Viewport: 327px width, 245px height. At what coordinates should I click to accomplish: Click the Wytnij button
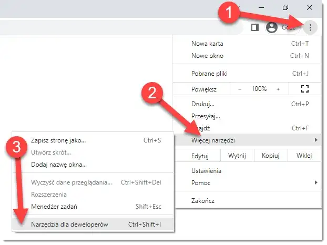pyautogui.click(x=237, y=156)
